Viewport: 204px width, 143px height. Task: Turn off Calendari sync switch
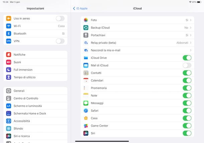click(187, 81)
